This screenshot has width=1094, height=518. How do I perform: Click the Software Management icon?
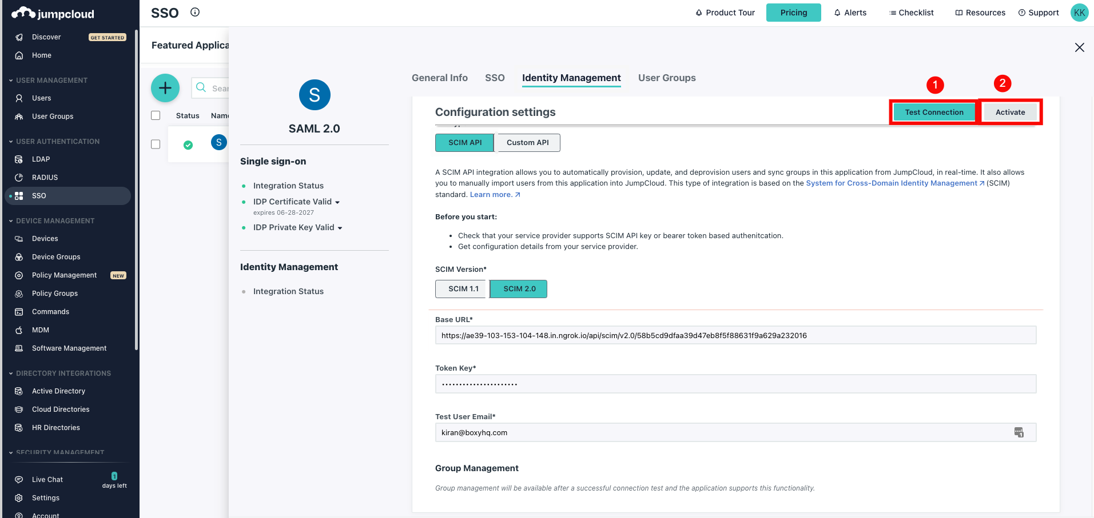[19, 348]
